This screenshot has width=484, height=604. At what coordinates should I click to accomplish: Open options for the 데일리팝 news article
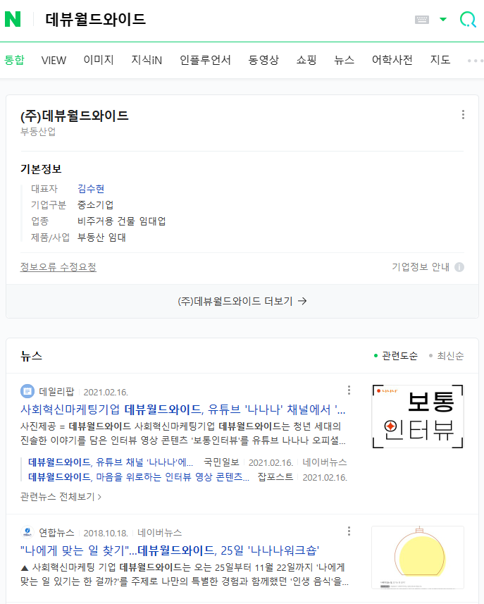pyautogui.click(x=349, y=390)
